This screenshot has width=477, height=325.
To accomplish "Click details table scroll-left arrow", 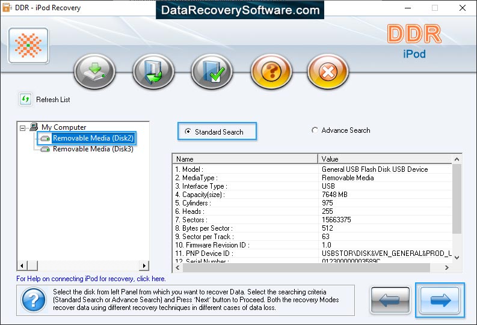I will [177, 267].
